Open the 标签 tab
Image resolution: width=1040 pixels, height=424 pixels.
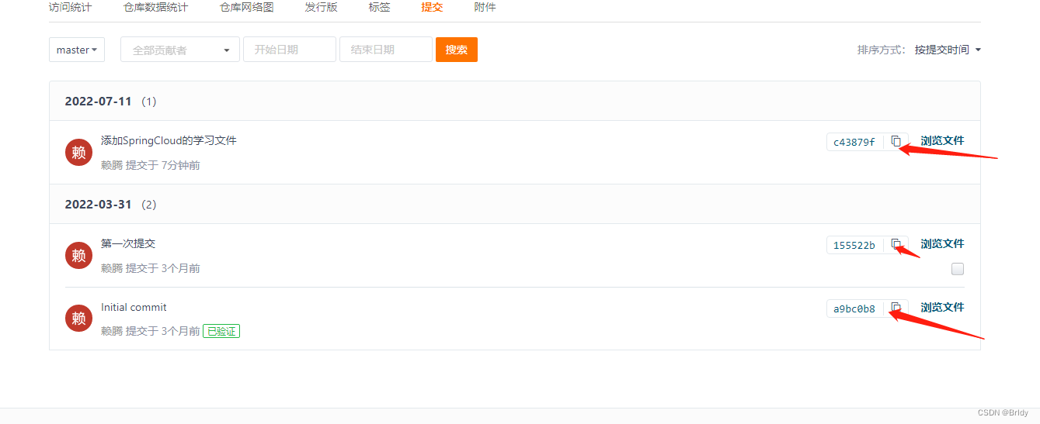point(380,7)
